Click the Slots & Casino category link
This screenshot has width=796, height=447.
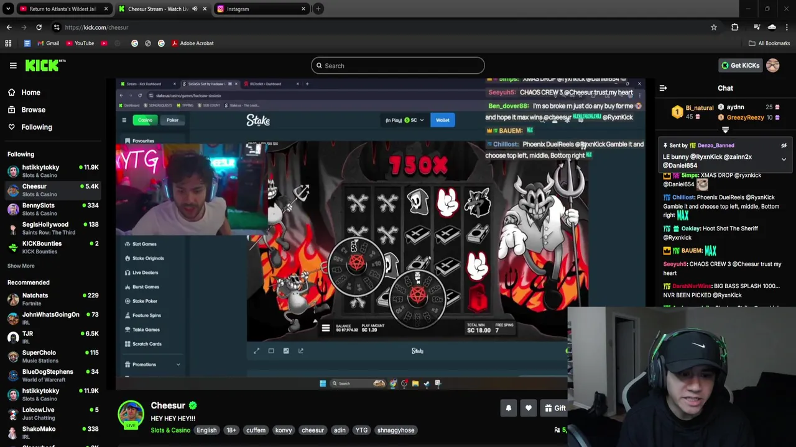(170, 430)
